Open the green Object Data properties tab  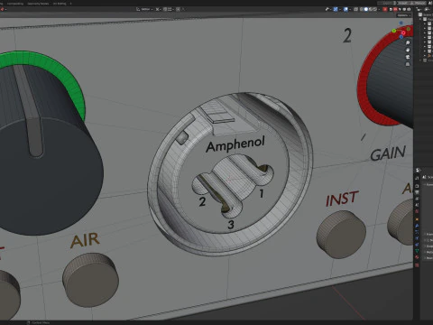tap(417, 251)
